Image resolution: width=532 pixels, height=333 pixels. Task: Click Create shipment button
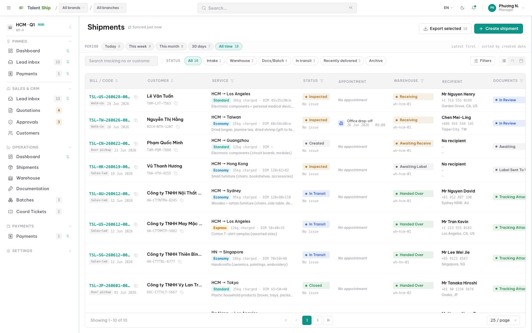click(x=498, y=29)
